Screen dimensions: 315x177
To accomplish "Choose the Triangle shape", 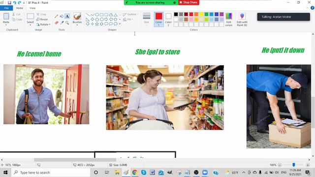I will pyautogui.click(x=115, y=15).
